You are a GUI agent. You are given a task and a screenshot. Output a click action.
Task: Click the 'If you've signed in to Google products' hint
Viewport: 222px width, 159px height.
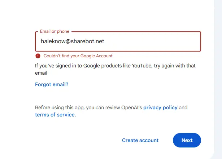coord(115,69)
